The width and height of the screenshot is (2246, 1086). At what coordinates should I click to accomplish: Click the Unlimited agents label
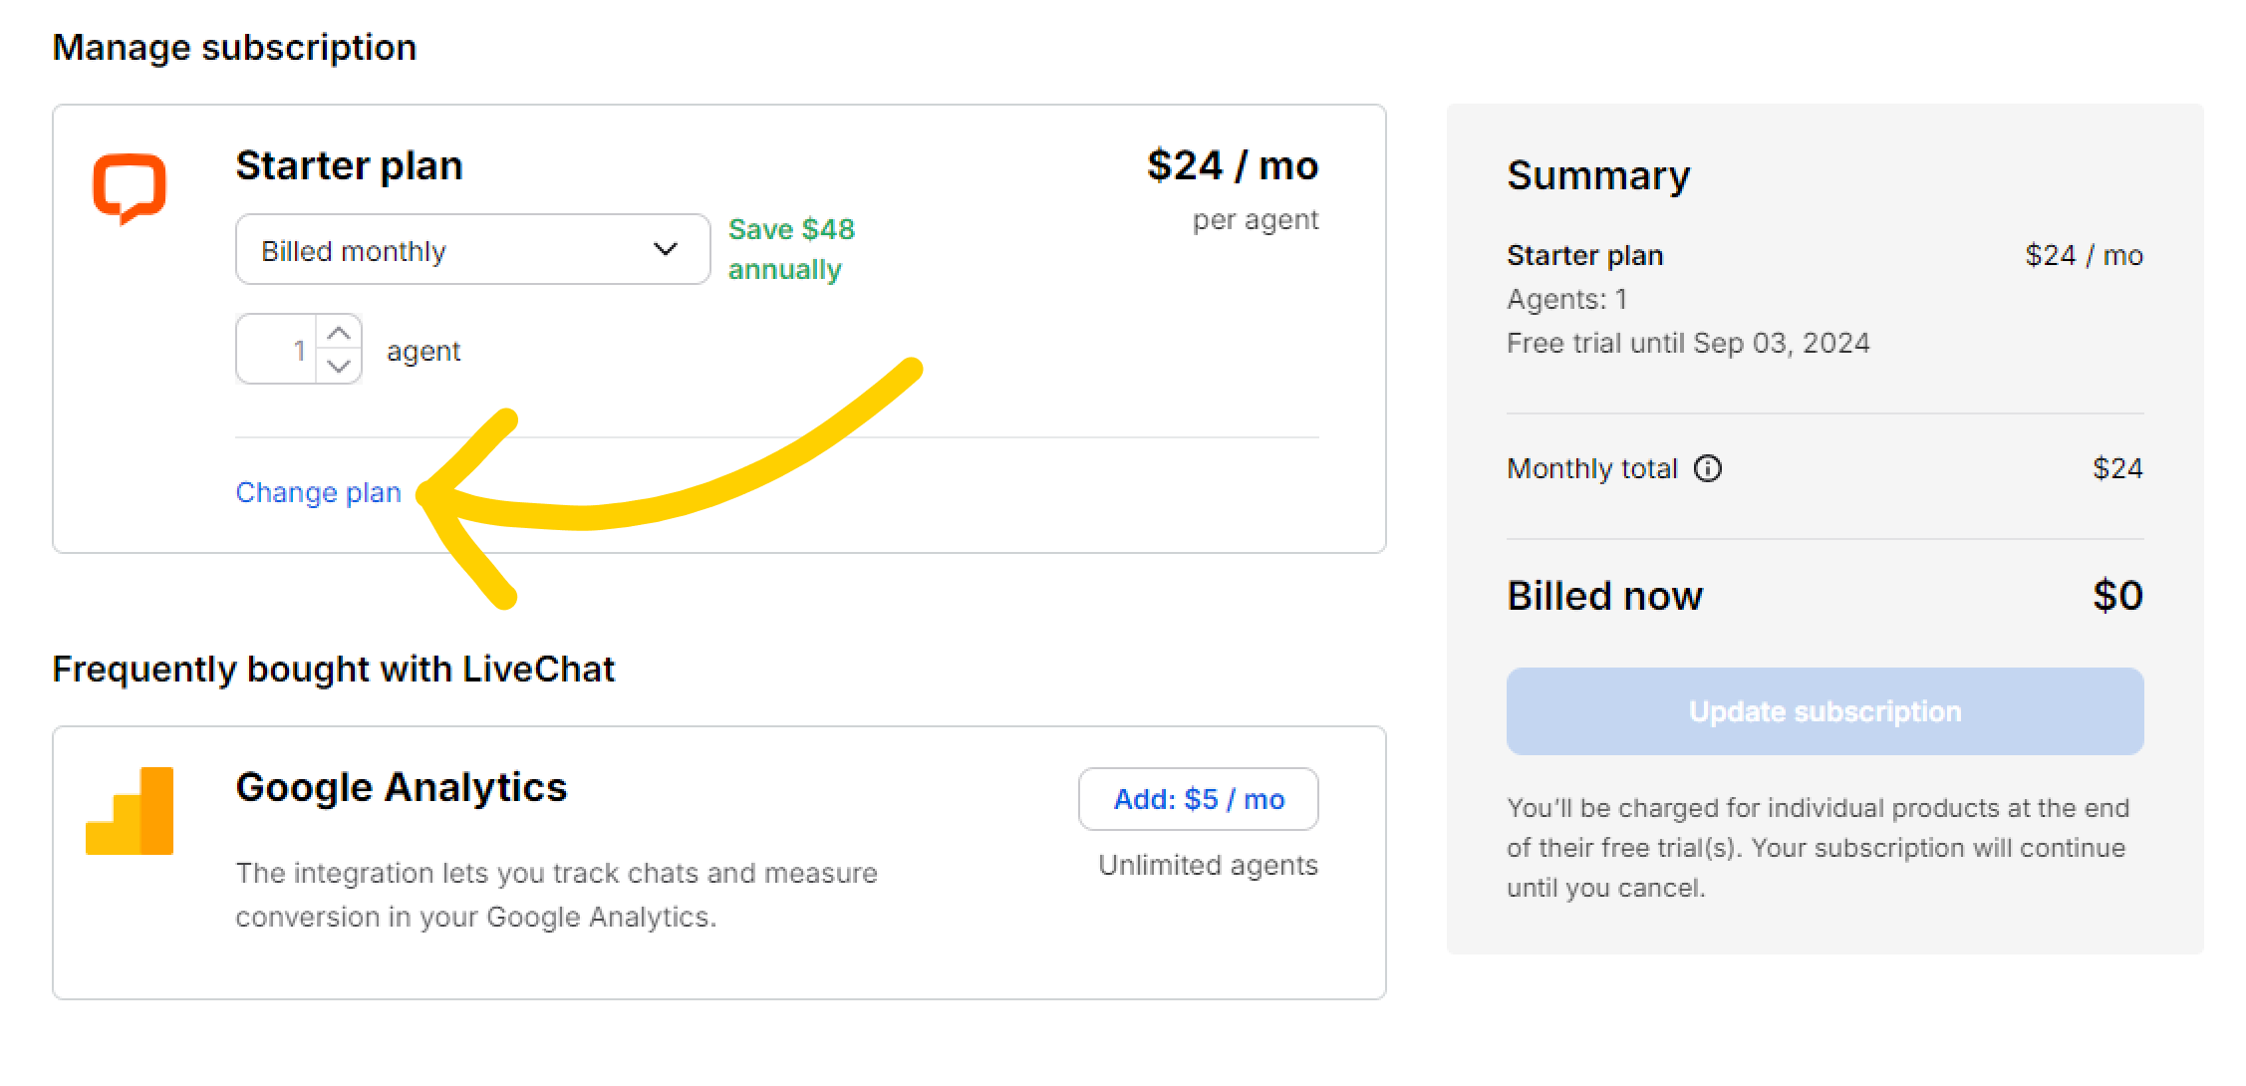coord(1208,865)
